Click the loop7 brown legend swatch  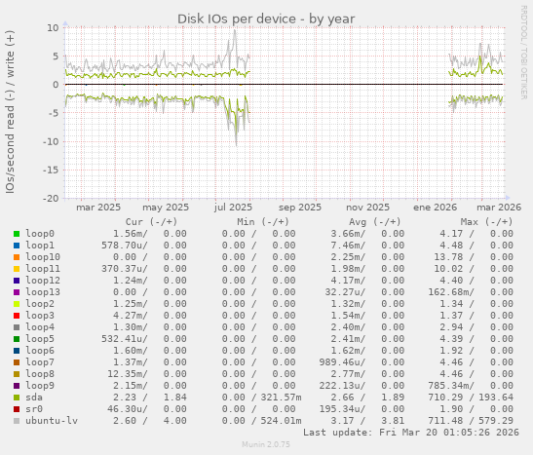pyautogui.click(x=17, y=362)
